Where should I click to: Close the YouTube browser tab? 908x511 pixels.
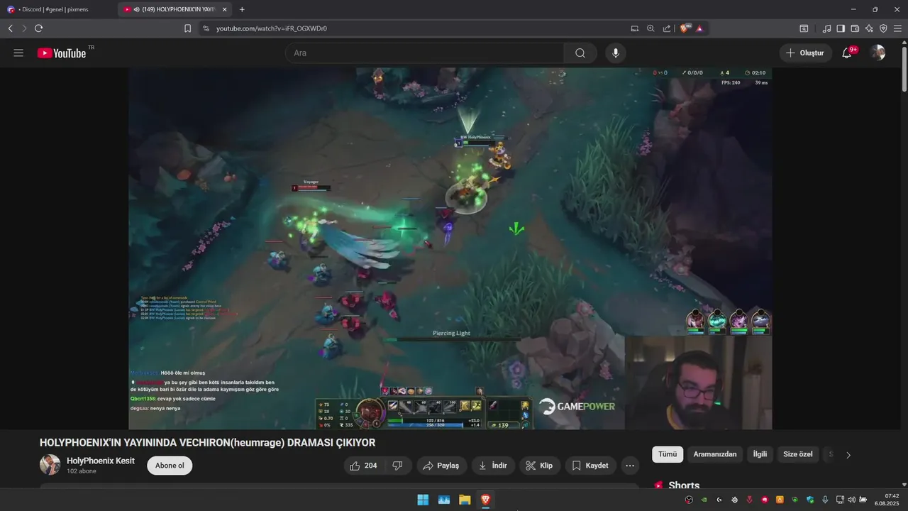(x=225, y=9)
